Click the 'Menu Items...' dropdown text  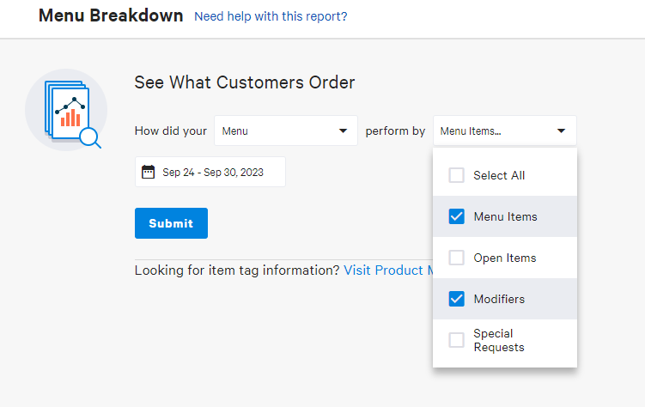click(x=471, y=131)
